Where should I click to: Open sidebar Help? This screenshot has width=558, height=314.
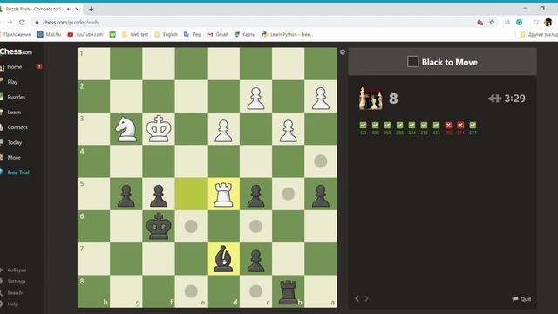[12, 304]
